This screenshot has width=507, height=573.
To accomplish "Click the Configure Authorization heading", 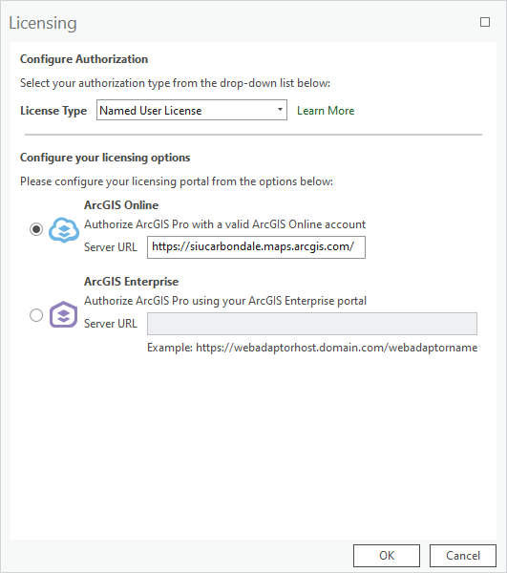I will [x=84, y=59].
